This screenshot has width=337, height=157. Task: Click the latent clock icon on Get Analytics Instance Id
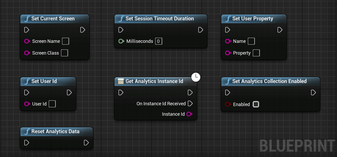point(196,77)
